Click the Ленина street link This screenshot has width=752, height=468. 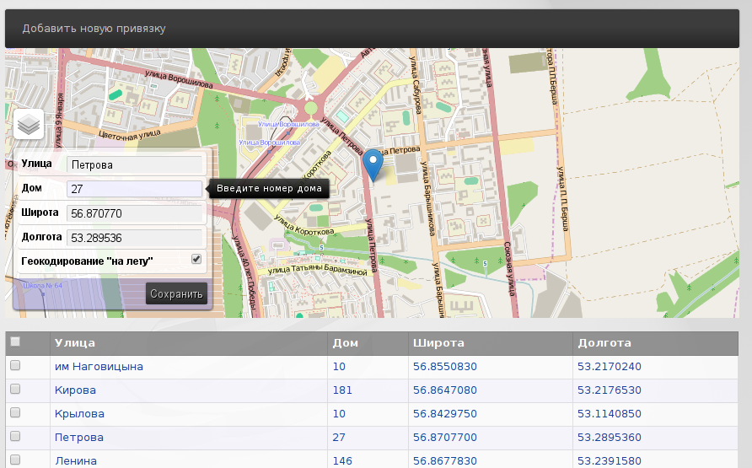click(x=76, y=460)
